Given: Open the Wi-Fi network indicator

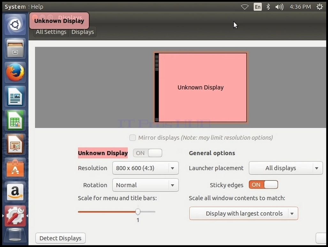Looking at the screenshot, I should click(245, 7).
